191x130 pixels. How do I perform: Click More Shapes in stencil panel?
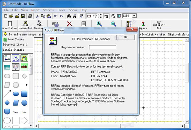14,39
